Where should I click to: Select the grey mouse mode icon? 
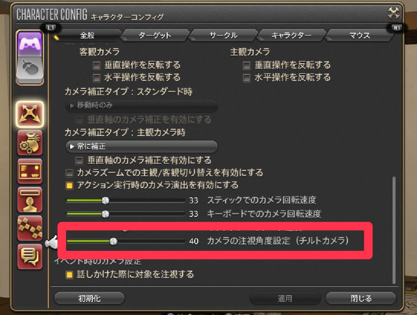tap(30, 69)
